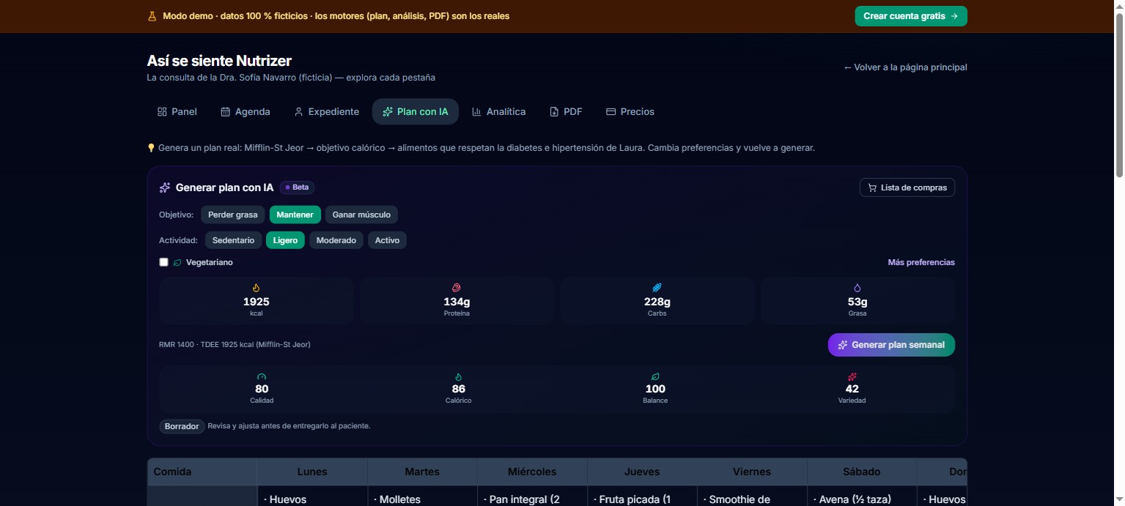Click the leaf icon next to Vegetariano
This screenshot has height=506, width=1125.
(x=177, y=262)
